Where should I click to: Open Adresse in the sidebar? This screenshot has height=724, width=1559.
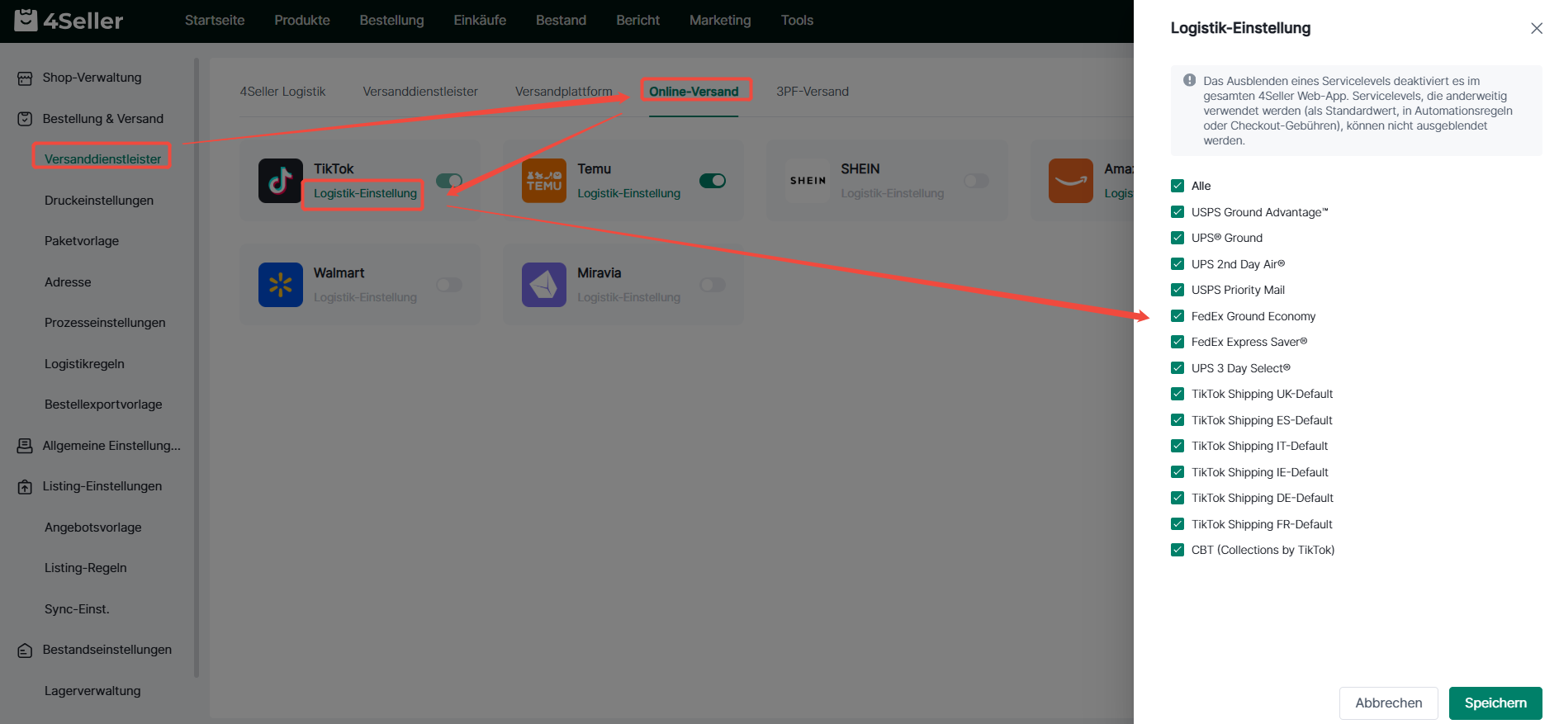tap(68, 282)
